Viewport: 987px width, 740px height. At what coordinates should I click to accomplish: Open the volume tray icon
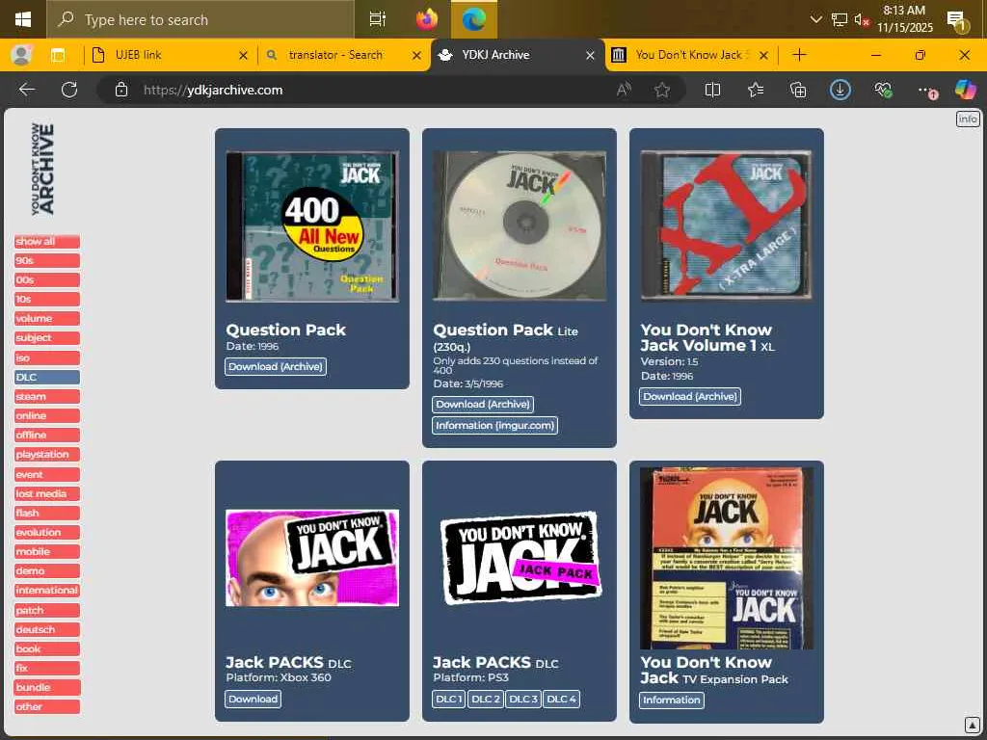click(861, 19)
